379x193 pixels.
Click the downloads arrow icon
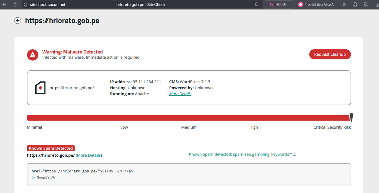377,4
